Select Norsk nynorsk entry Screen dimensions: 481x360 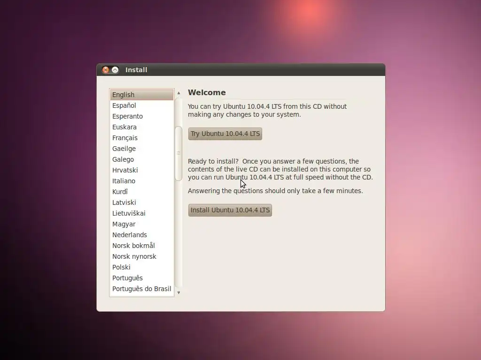[x=142, y=256]
